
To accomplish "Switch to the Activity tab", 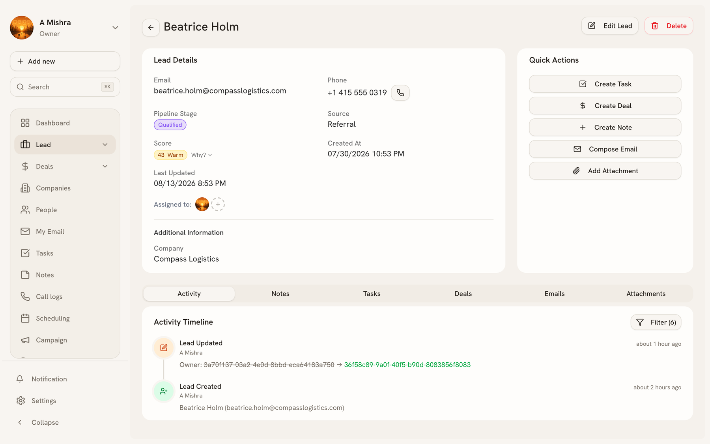I will (189, 294).
